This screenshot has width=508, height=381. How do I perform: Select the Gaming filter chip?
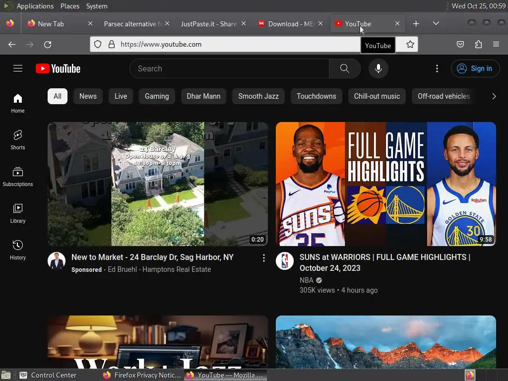click(x=157, y=96)
